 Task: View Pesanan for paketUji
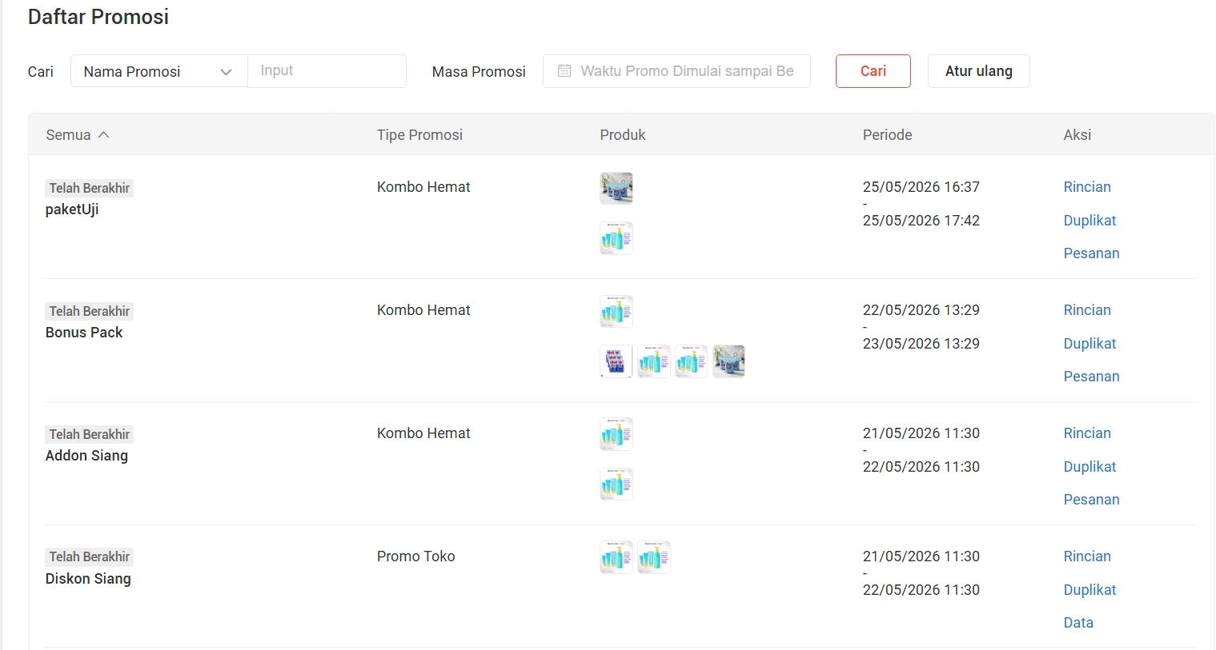[x=1091, y=253]
